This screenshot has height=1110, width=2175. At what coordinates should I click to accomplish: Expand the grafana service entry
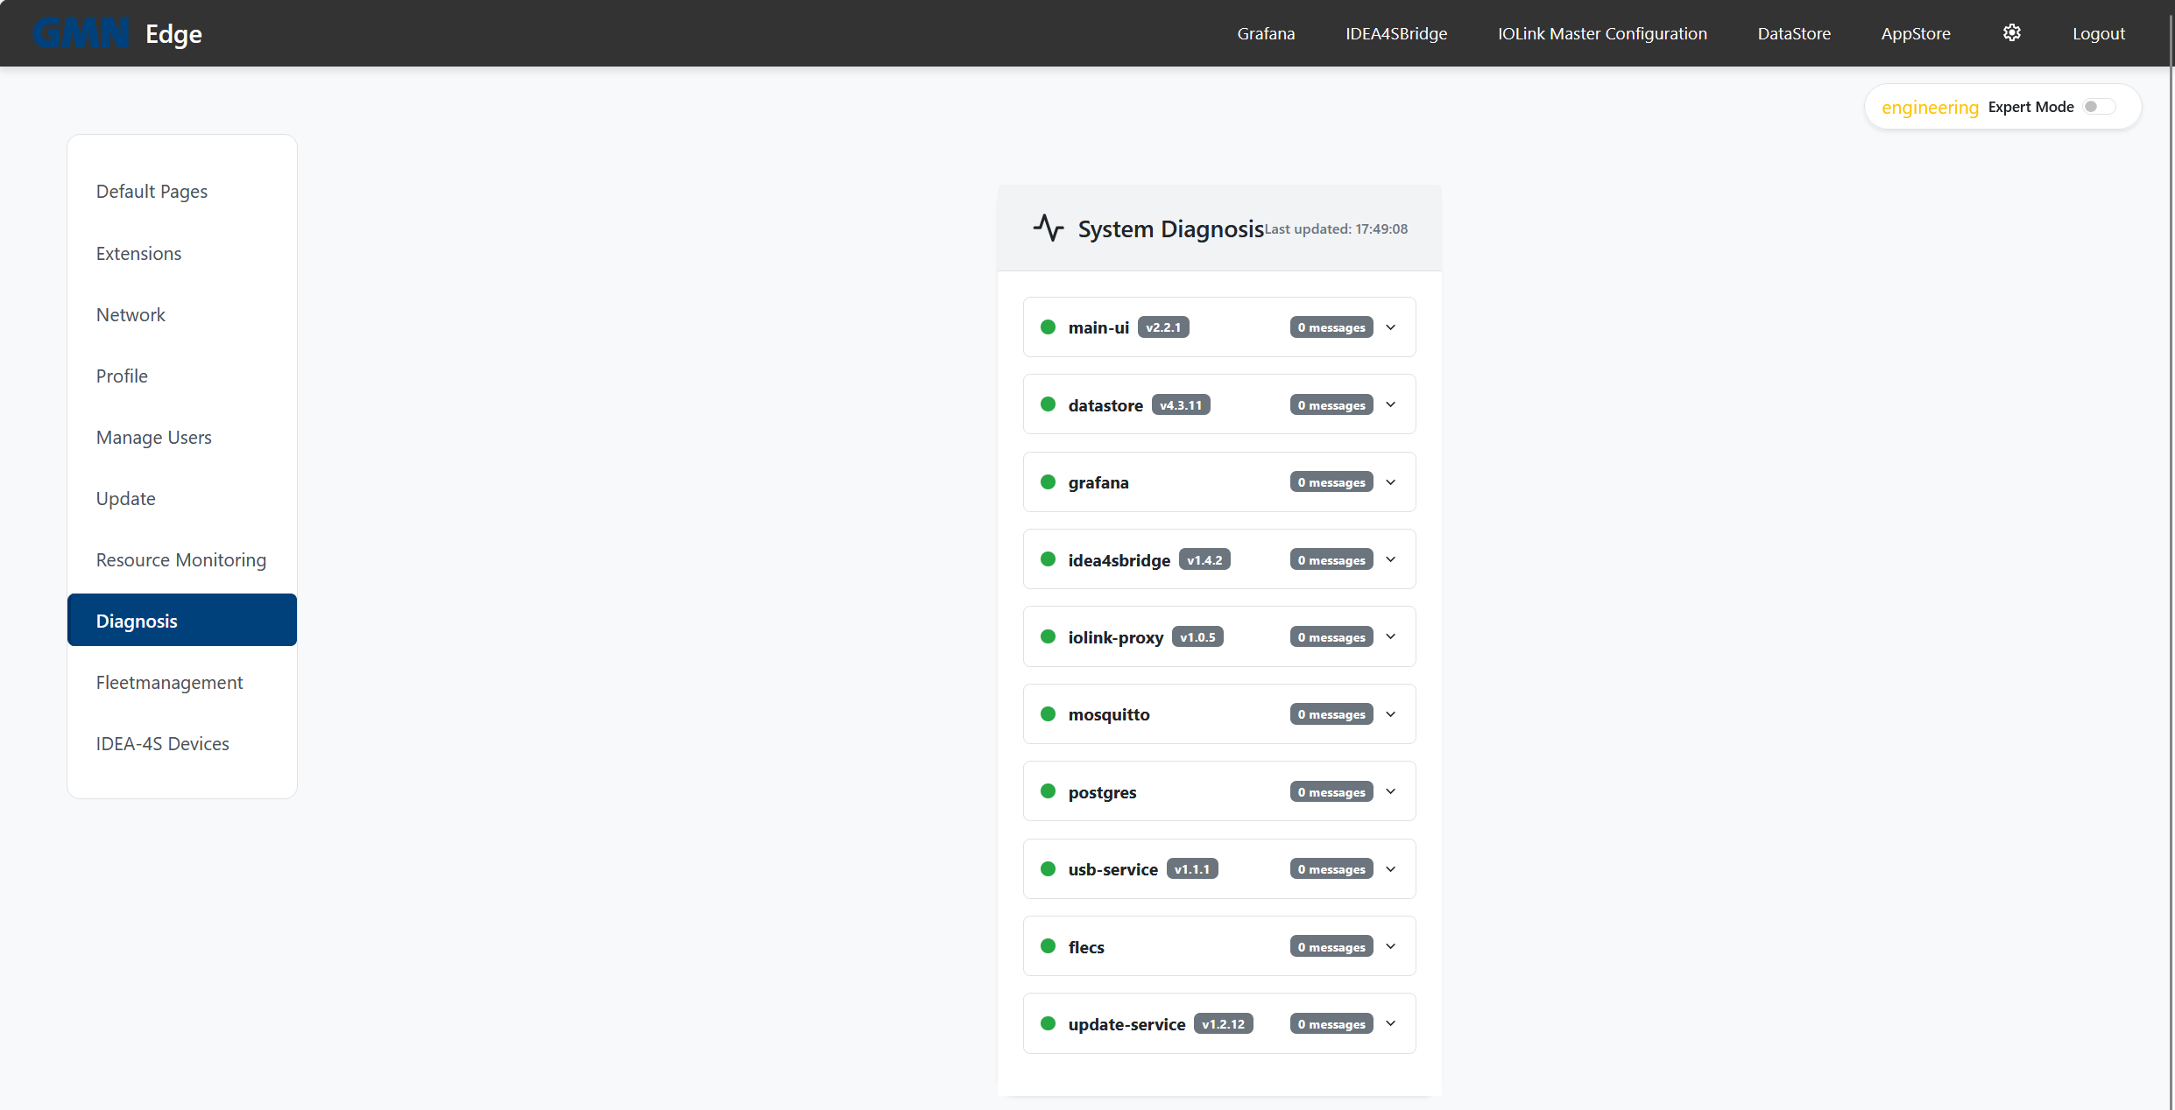point(1390,481)
